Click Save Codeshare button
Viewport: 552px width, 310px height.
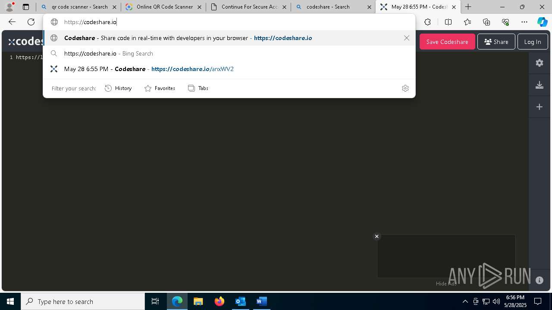pos(447,42)
